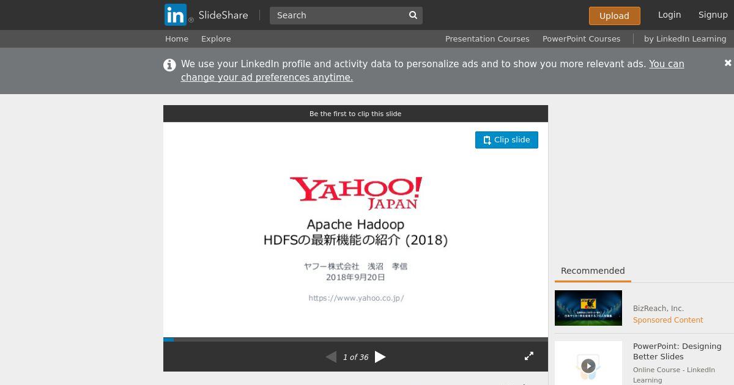Viewport: 734px width, 385px height.
Task: Click 'Sponsored Content' label
Action: pyautogui.click(x=668, y=320)
